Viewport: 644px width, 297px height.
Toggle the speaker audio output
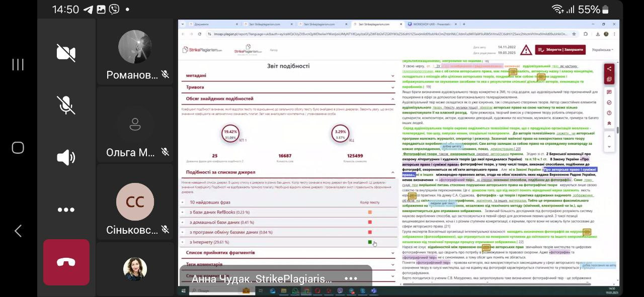[66, 157]
